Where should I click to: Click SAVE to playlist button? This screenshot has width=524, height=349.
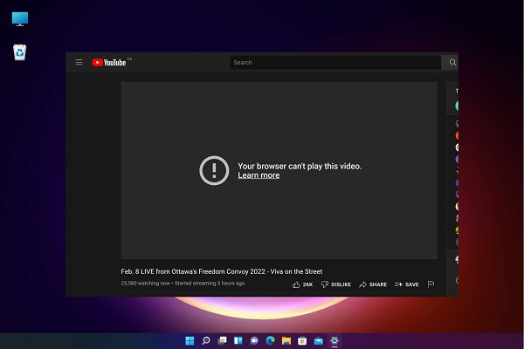point(407,284)
